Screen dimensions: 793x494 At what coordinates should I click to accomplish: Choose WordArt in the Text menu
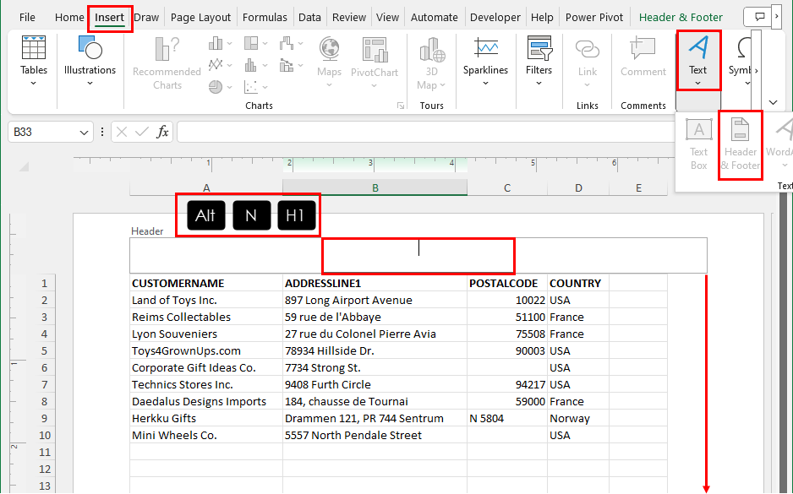coord(779,144)
